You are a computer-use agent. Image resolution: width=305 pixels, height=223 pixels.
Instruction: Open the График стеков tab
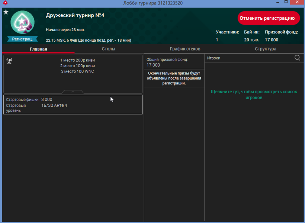pyautogui.click(x=185, y=49)
